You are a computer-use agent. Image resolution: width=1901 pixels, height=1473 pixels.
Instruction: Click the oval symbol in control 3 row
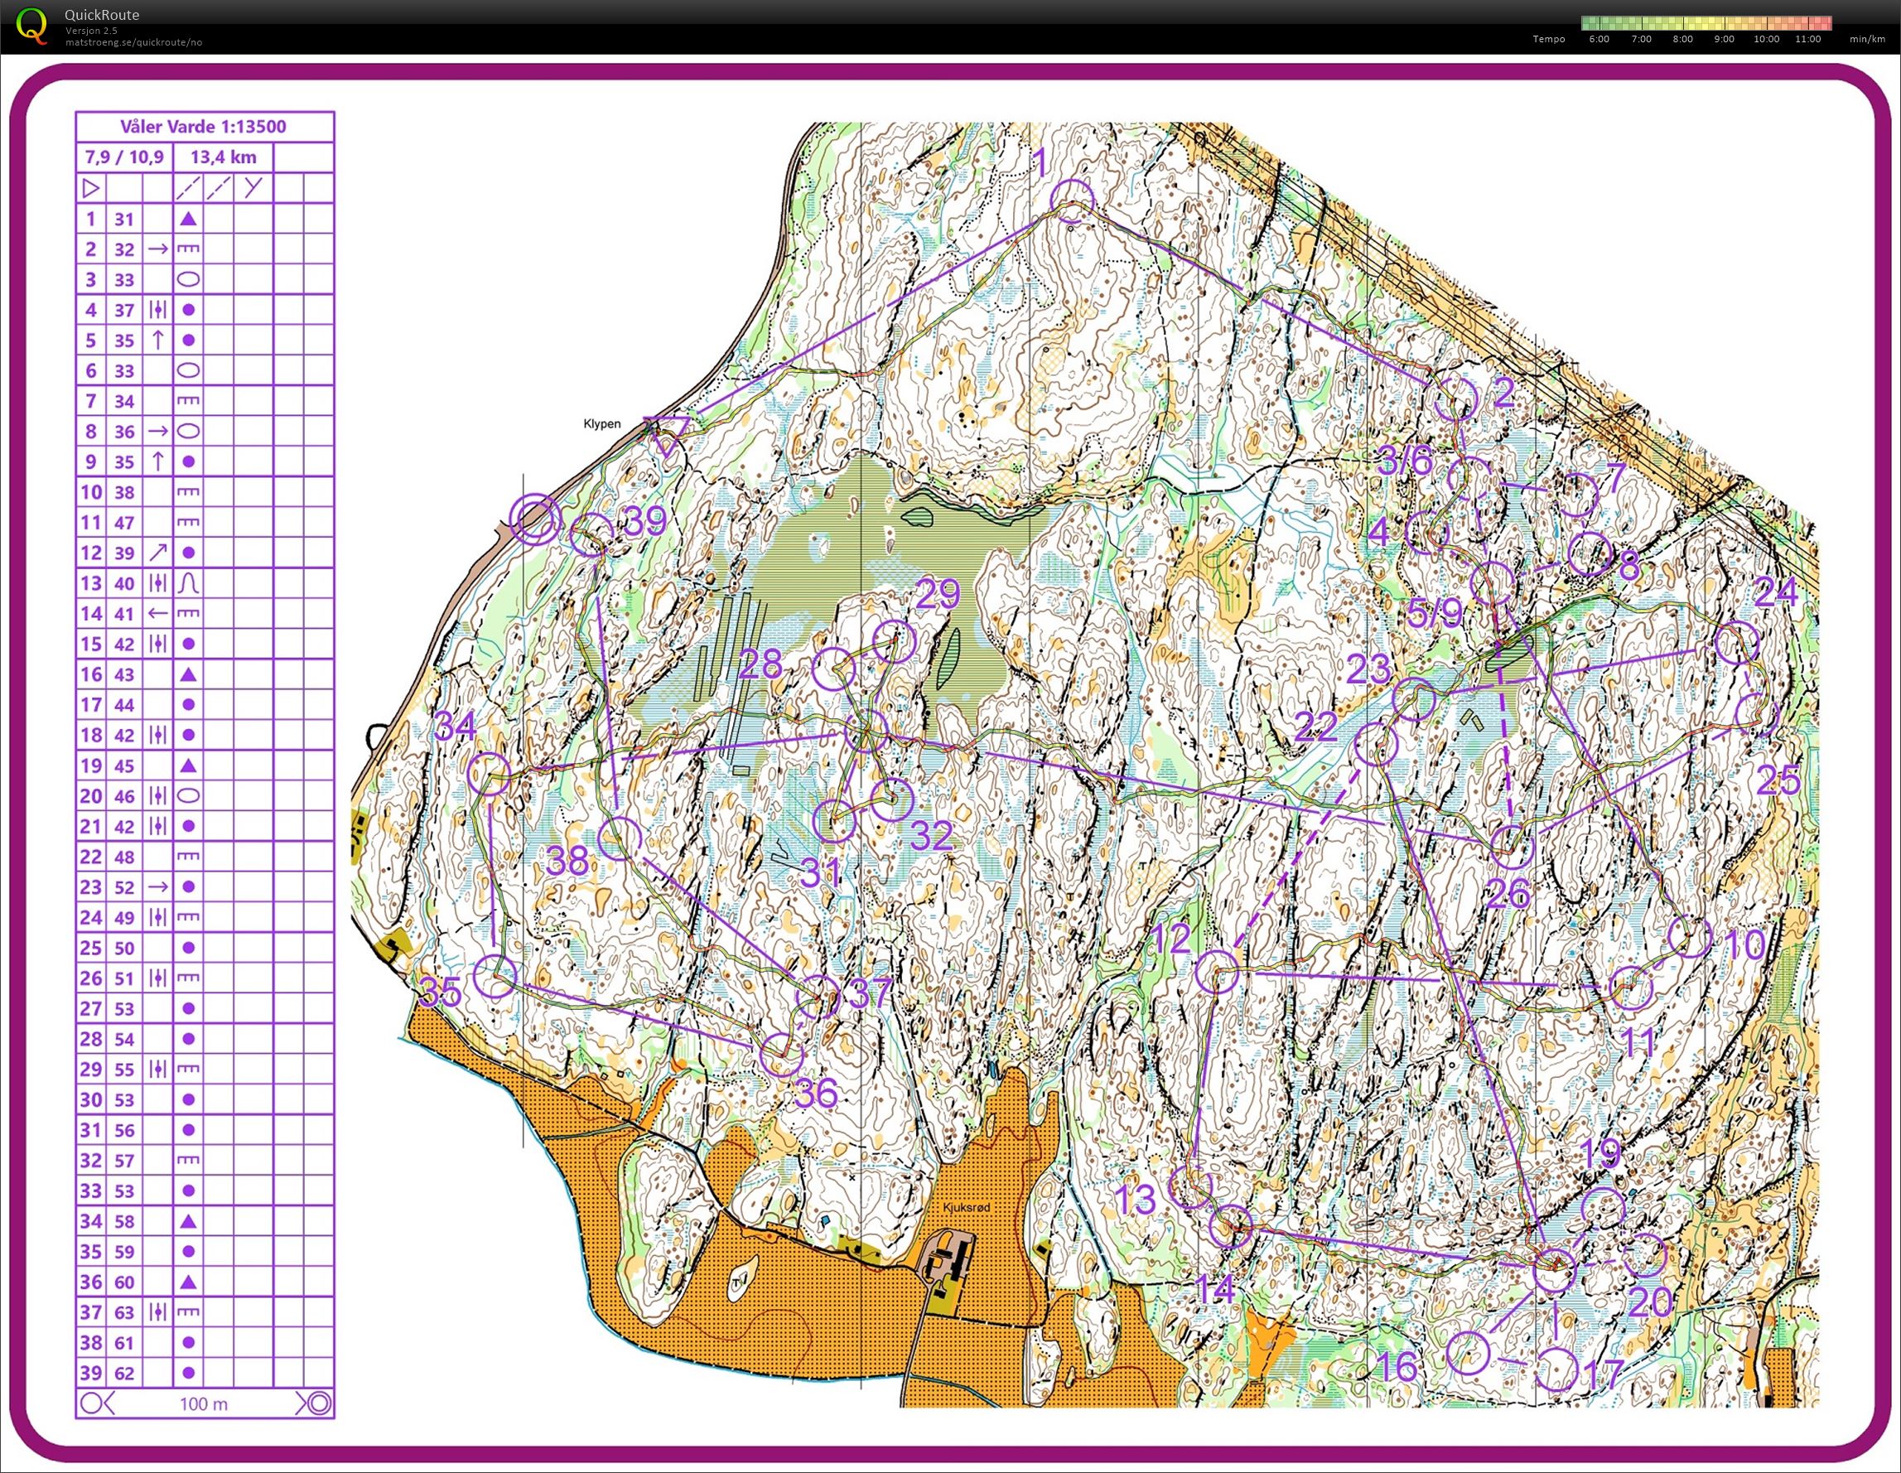click(x=188, y=279)
